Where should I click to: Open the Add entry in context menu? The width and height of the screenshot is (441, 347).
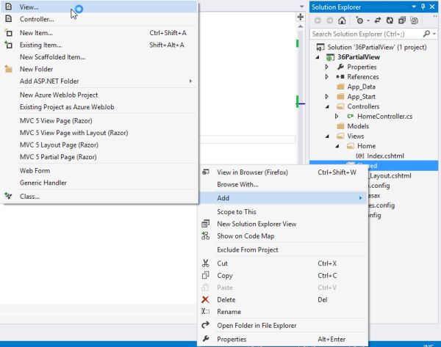[283, 198]
